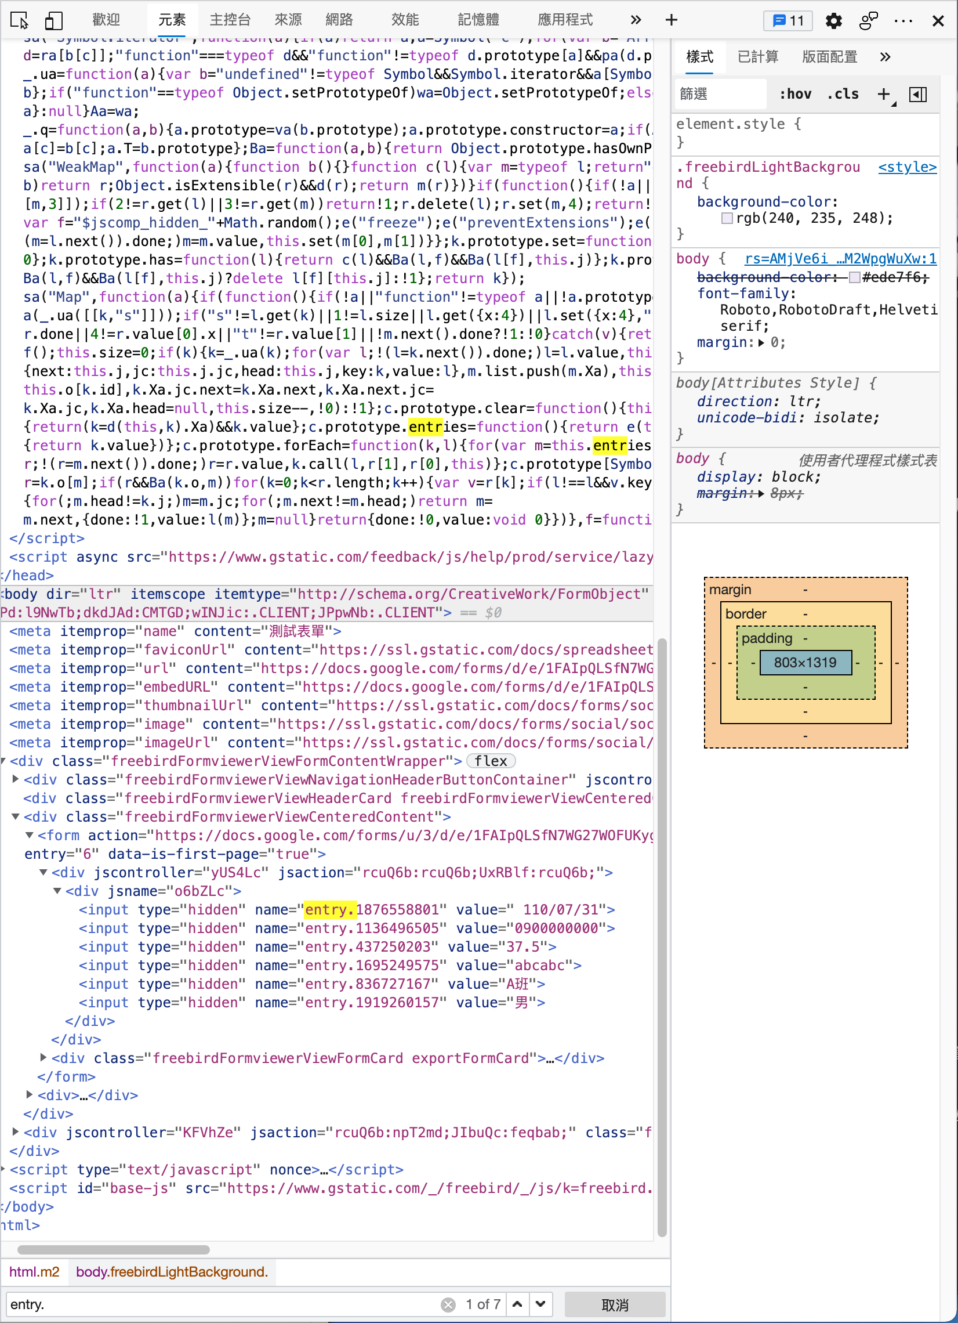Select the input entry.1919260157 node
The image size is (958, 1323).
(x=312, y=1003)
